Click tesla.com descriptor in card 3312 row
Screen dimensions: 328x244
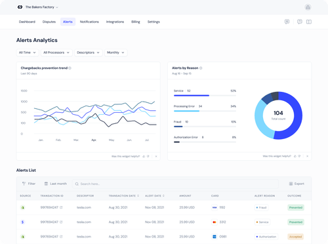(84, 222)
